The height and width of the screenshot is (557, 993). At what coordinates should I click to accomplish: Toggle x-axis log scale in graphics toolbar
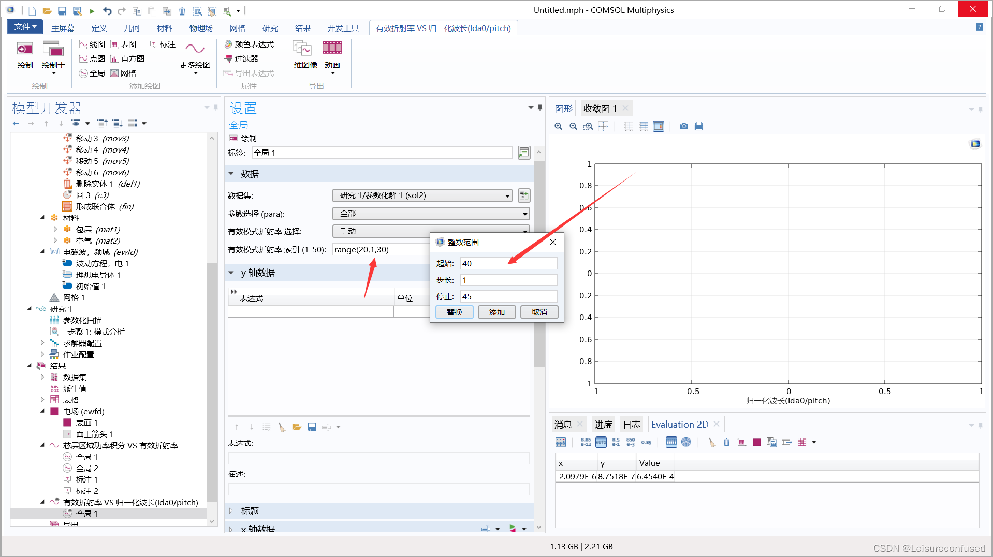(x=628, y=126)
